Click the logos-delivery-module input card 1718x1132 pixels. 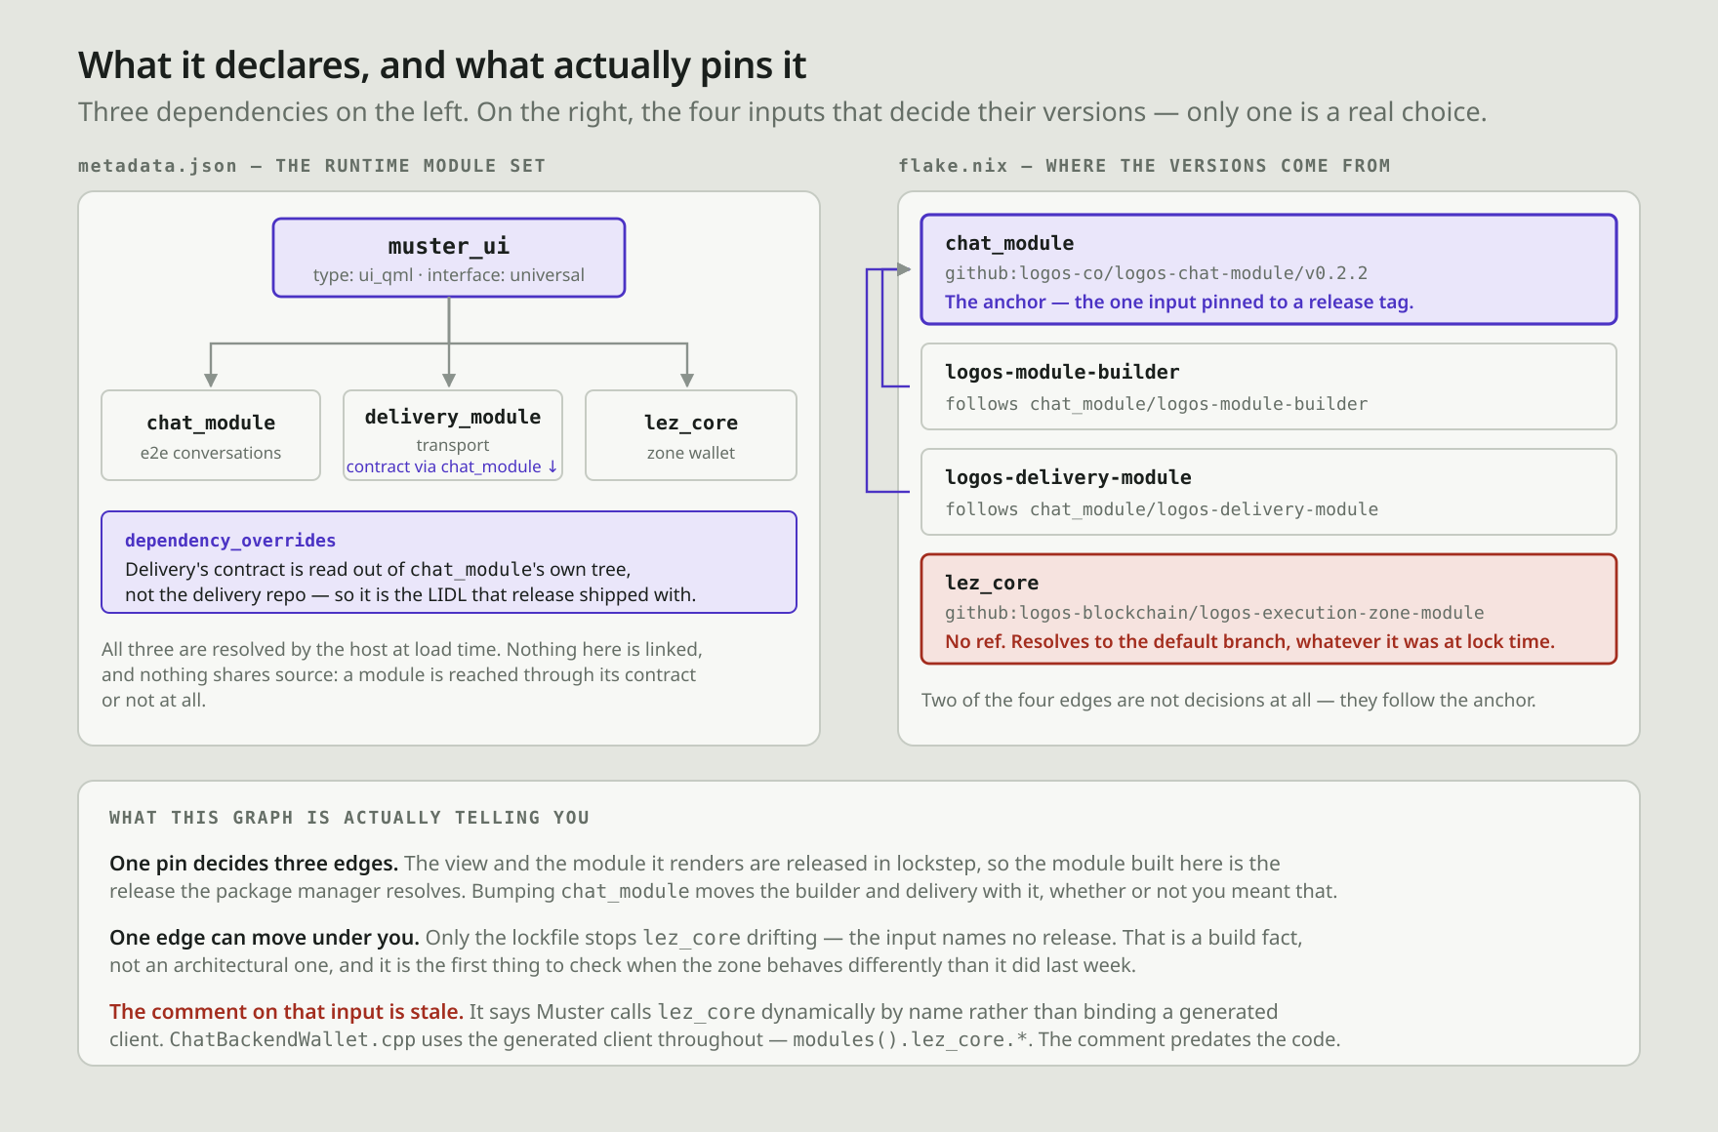pos(1269,492)
